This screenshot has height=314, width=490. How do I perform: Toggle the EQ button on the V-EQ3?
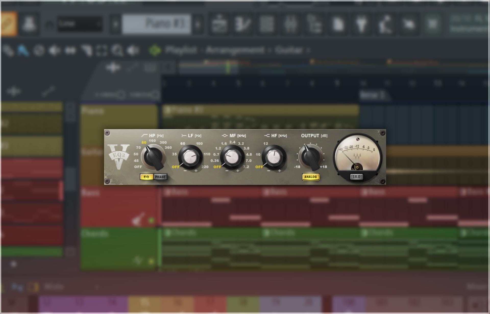(x=146, y=177)
